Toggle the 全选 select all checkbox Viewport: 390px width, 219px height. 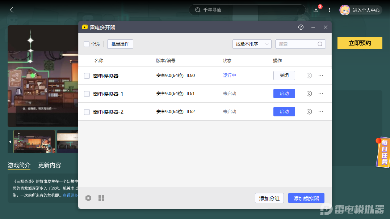pyautogui.click(x=87, y=44)
